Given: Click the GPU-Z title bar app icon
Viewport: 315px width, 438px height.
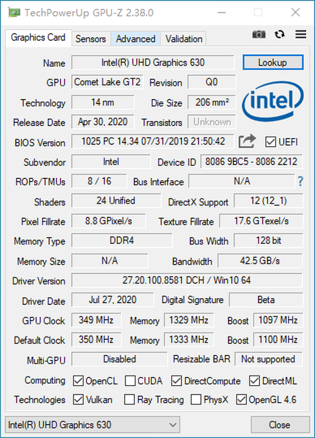Looking at the screenshot, I should click(14, 13).
